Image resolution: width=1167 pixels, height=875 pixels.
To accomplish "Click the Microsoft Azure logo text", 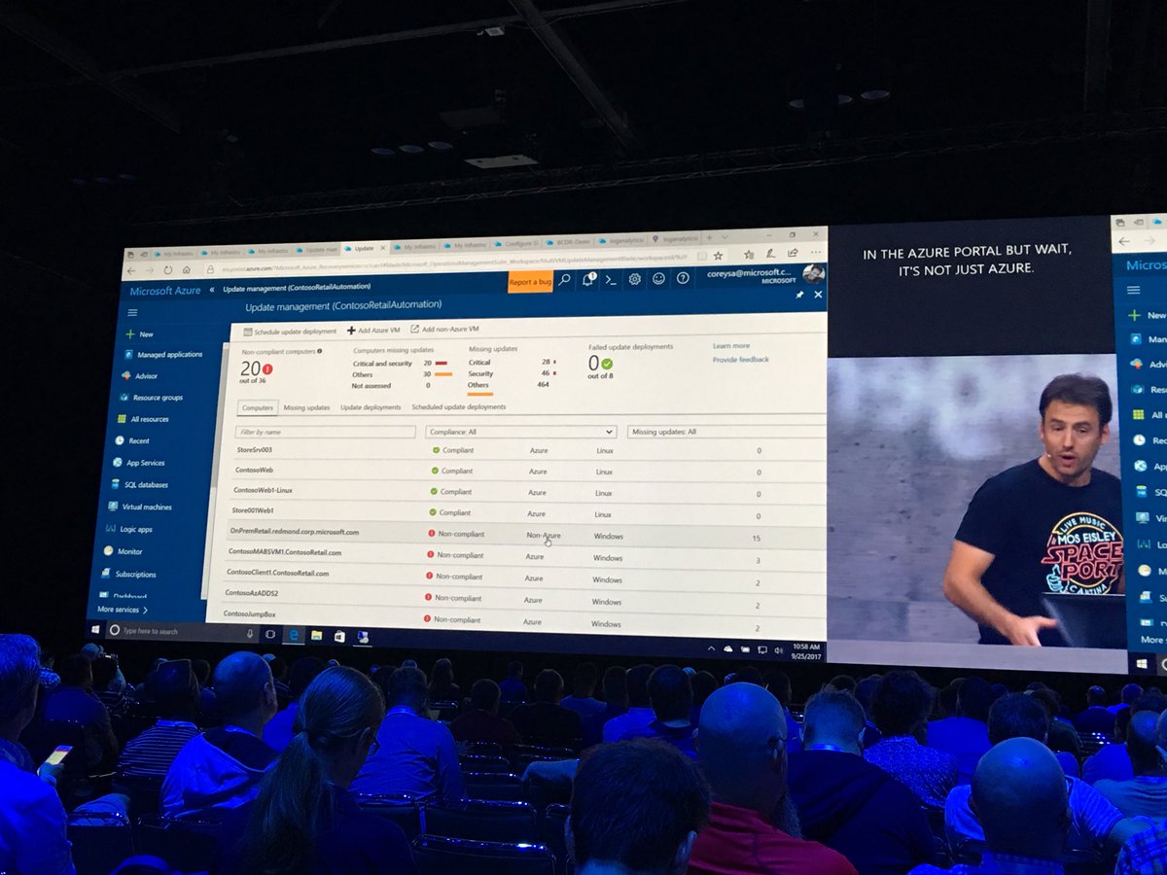I will click(165, 290).
